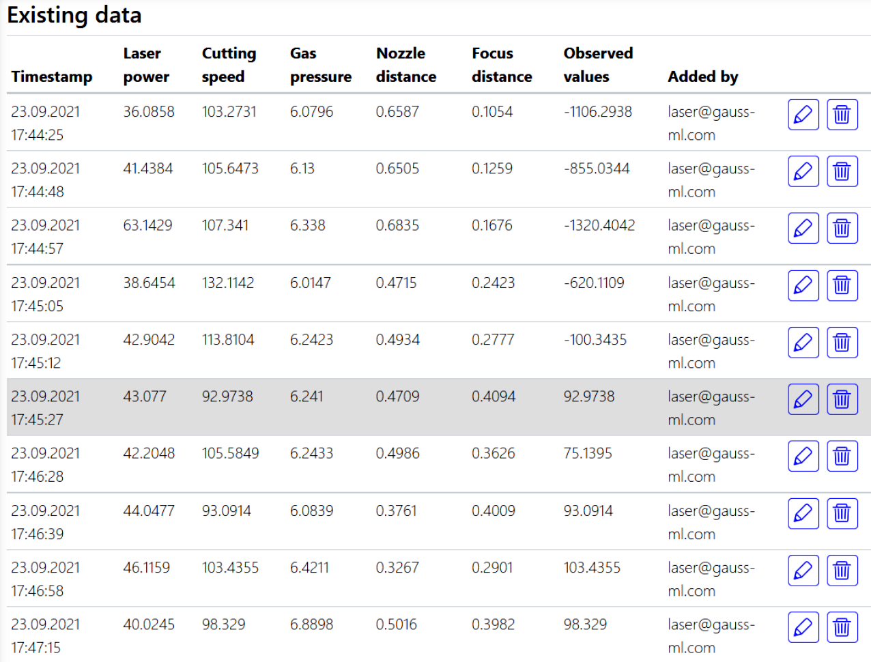Delete the row timestamped 17:45:12
Screen dimensions: 871x662
click(x=842, y=343)
